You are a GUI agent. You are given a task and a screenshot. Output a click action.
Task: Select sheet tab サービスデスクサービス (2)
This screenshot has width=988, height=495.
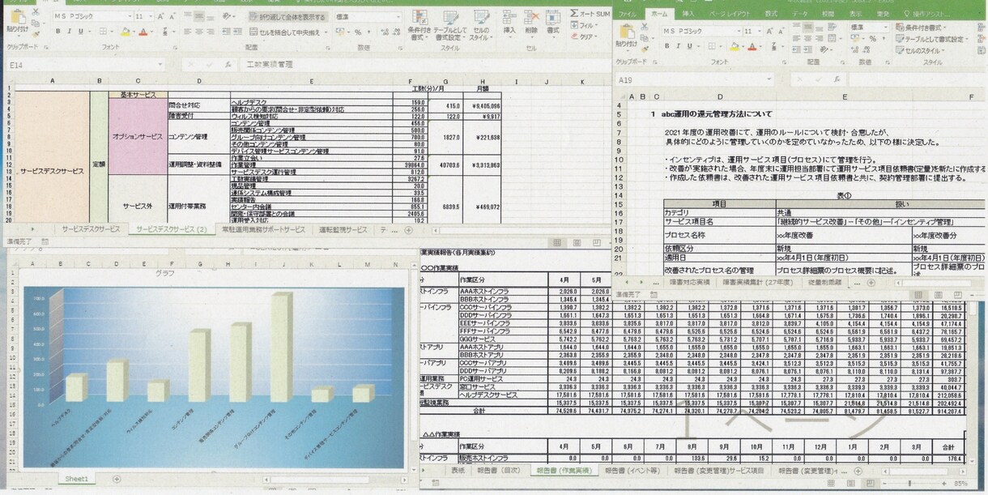[x=171, y=229]
